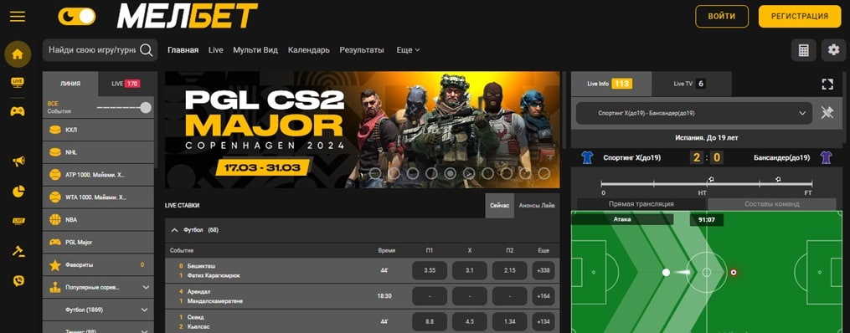Select PGL Major in the sports list

[x=98, y=242]
